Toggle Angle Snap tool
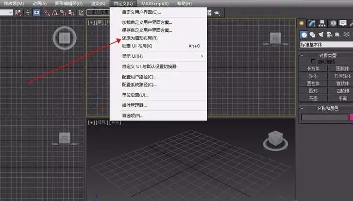 coord(55,13)
